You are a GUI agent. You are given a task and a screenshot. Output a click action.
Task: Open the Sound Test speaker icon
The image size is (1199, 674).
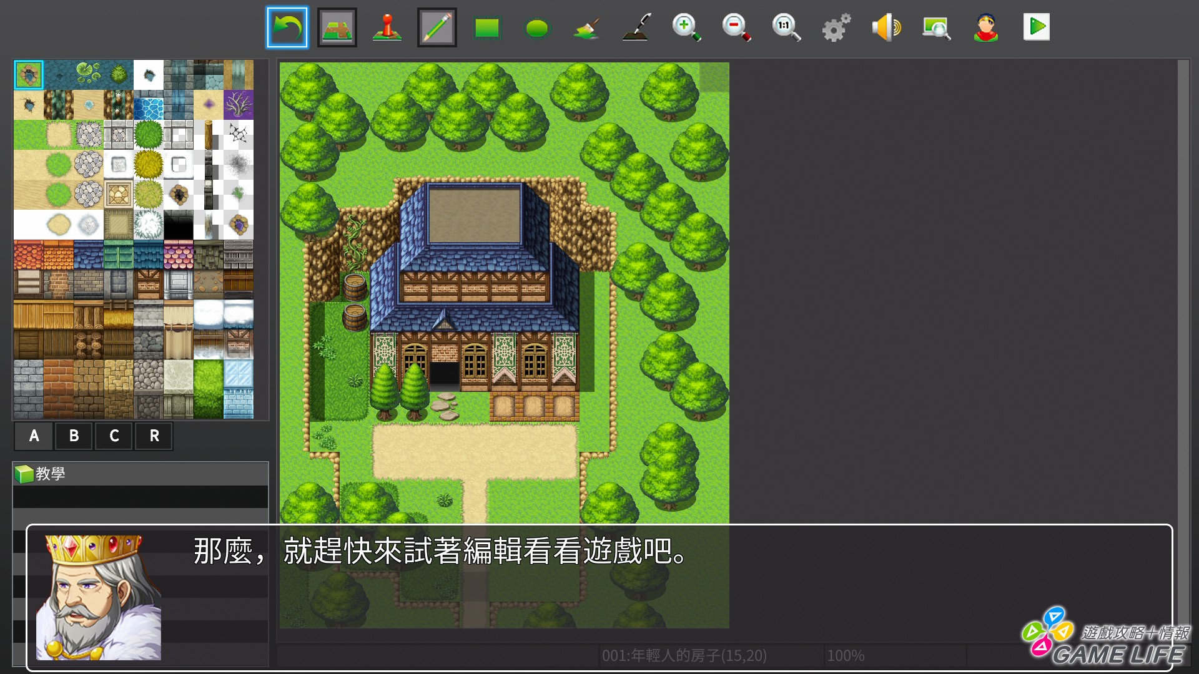pos(886,27)
